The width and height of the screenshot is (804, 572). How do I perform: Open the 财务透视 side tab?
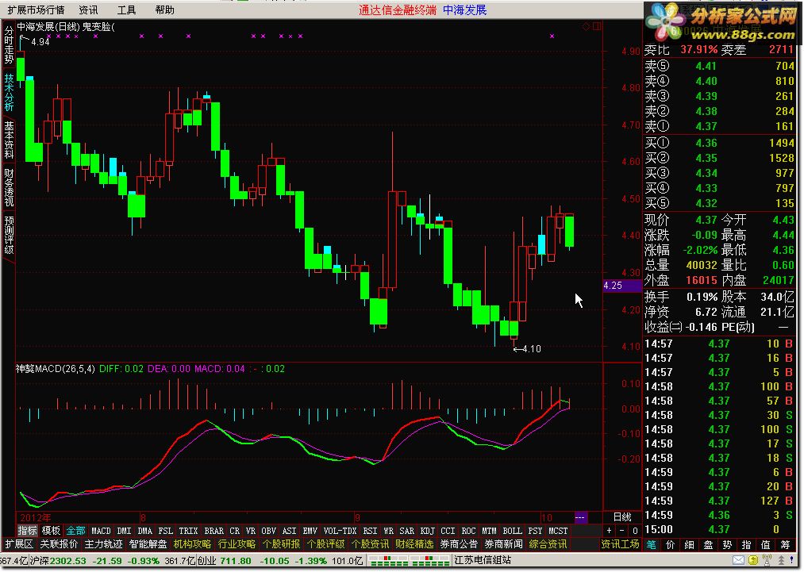click(x=9, y=187)
